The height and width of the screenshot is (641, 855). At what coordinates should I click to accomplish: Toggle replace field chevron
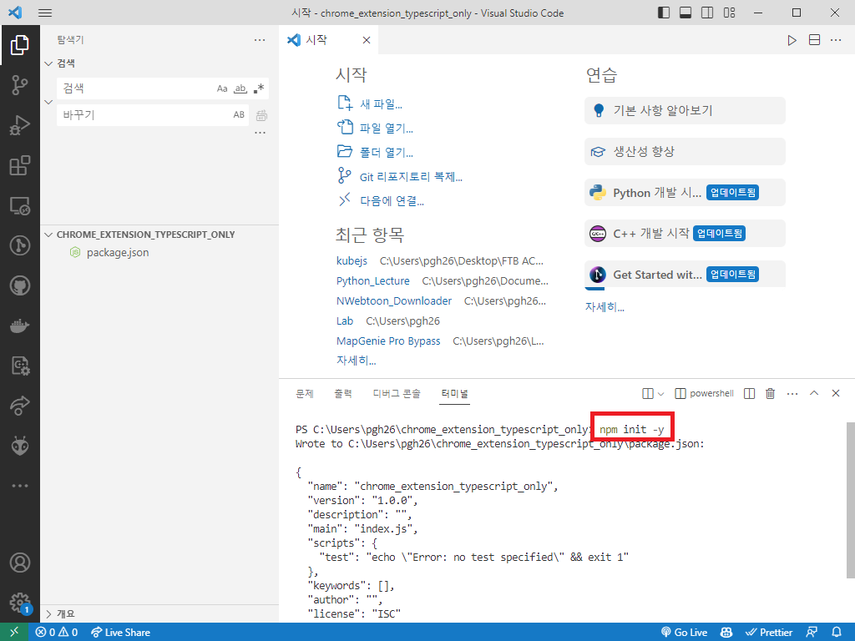point(48,102)
